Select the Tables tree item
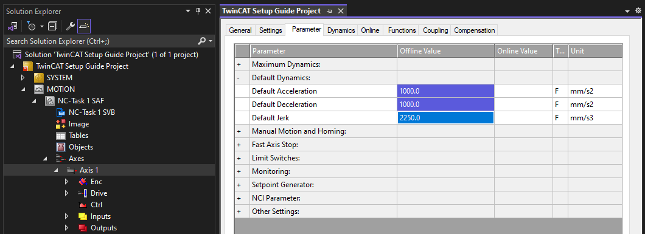645x234 pixels. tap(78, 135)
